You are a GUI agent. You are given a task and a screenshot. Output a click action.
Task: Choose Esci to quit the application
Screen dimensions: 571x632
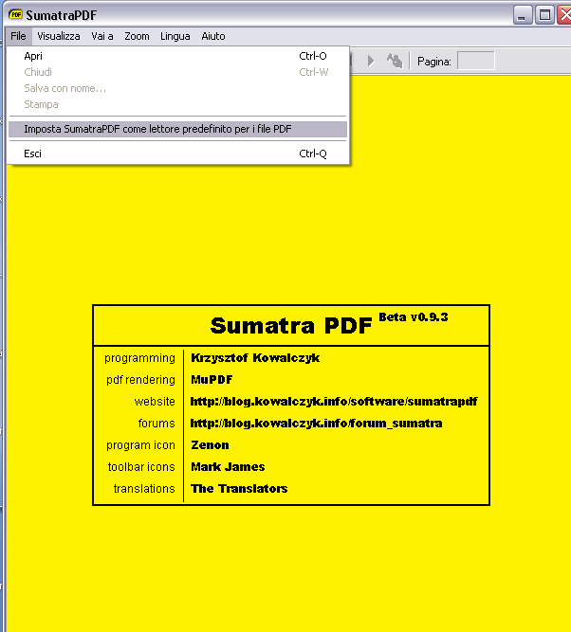[177, 153]
